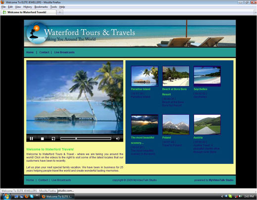Pause the video player

click(31, 139)
